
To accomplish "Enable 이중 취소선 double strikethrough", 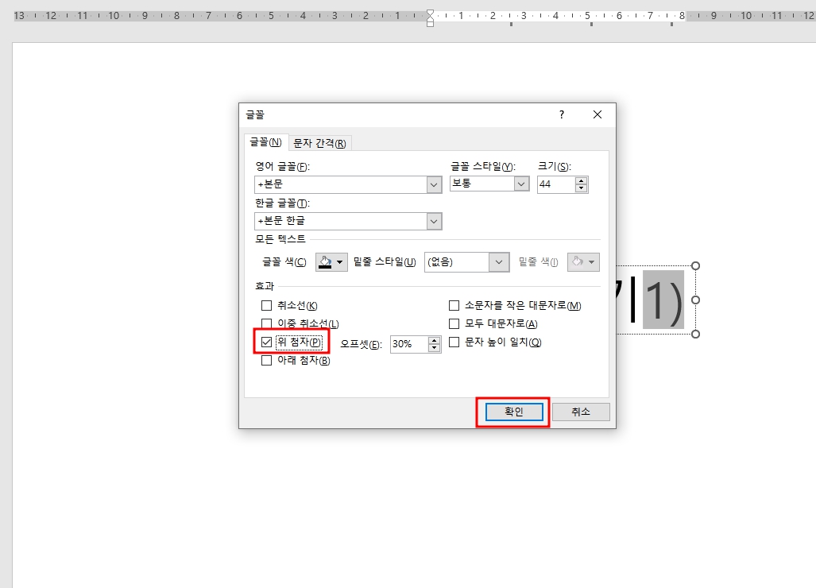I will click(x=266, y=323).
